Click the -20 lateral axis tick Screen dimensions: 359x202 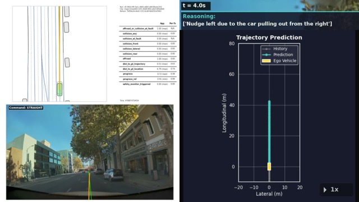point(238,187)
